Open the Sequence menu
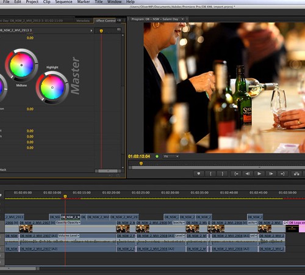This screenshot has width=305, height=275. (63, 2)
